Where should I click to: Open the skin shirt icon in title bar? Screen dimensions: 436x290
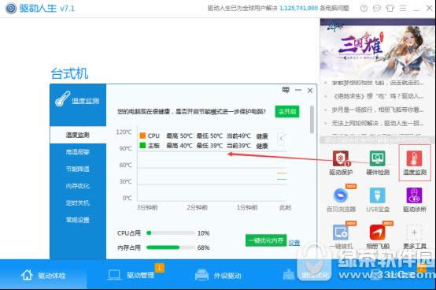pos(390,9)
